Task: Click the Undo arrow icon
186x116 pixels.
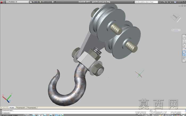Action: pyautogui.click(x=43, y=2)
